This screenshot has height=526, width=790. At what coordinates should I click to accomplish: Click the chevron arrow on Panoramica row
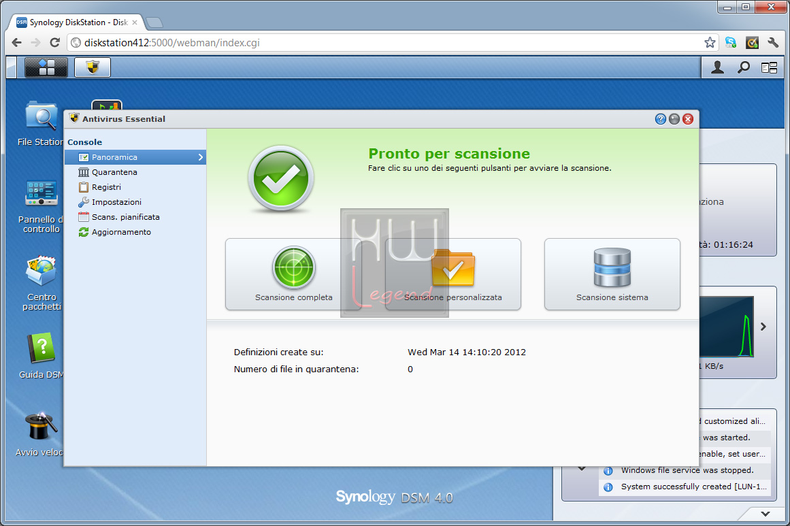201,157
